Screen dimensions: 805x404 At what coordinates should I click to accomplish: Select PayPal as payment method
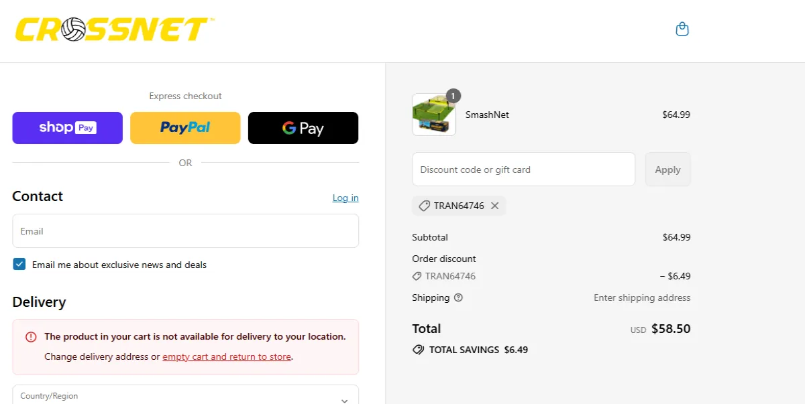pos(185,127)
